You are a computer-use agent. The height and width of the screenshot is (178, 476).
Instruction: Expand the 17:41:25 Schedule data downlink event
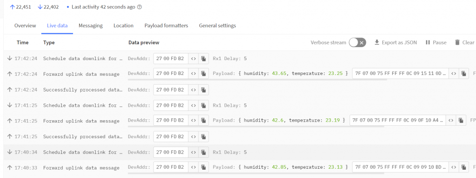tap(83, 105)
